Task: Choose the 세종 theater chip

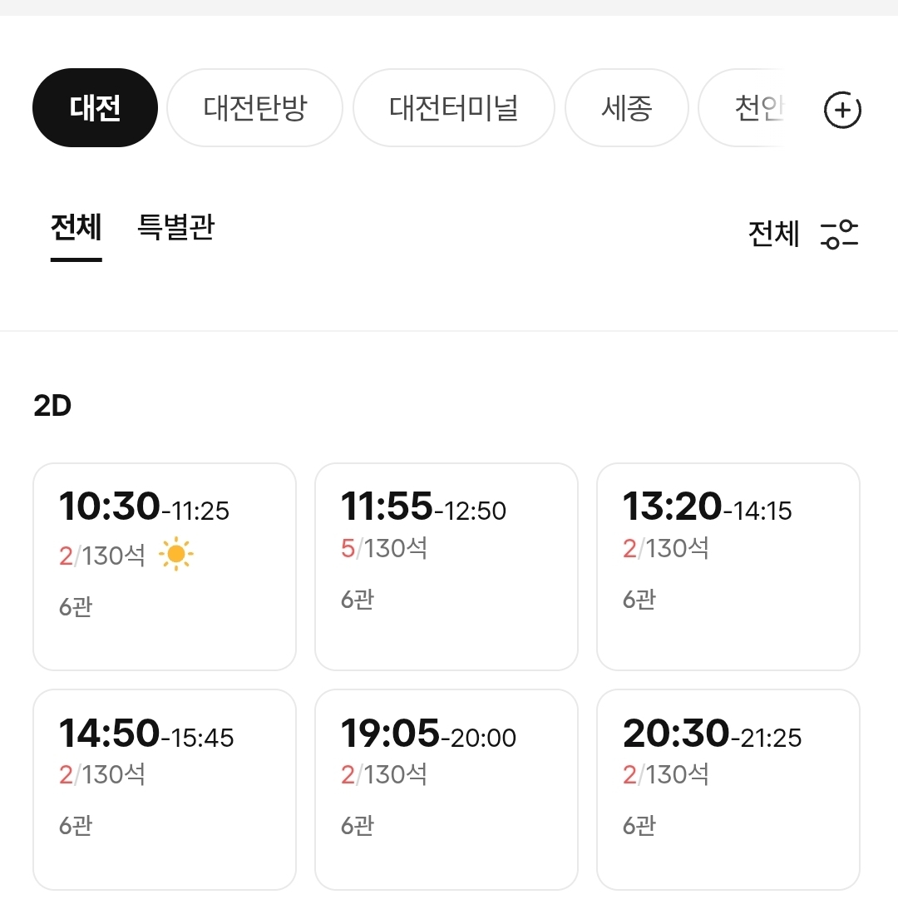Action: (627, 108)
